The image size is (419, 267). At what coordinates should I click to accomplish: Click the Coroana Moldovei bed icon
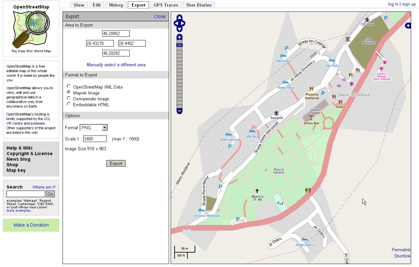[x=201, y=211]
